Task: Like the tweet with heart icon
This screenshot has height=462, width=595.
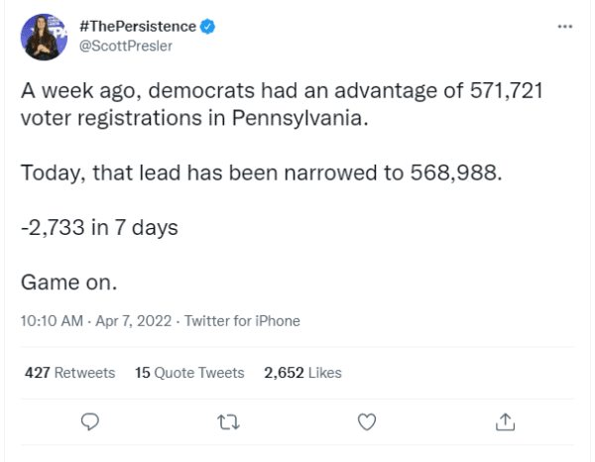Action: (367, 421)
